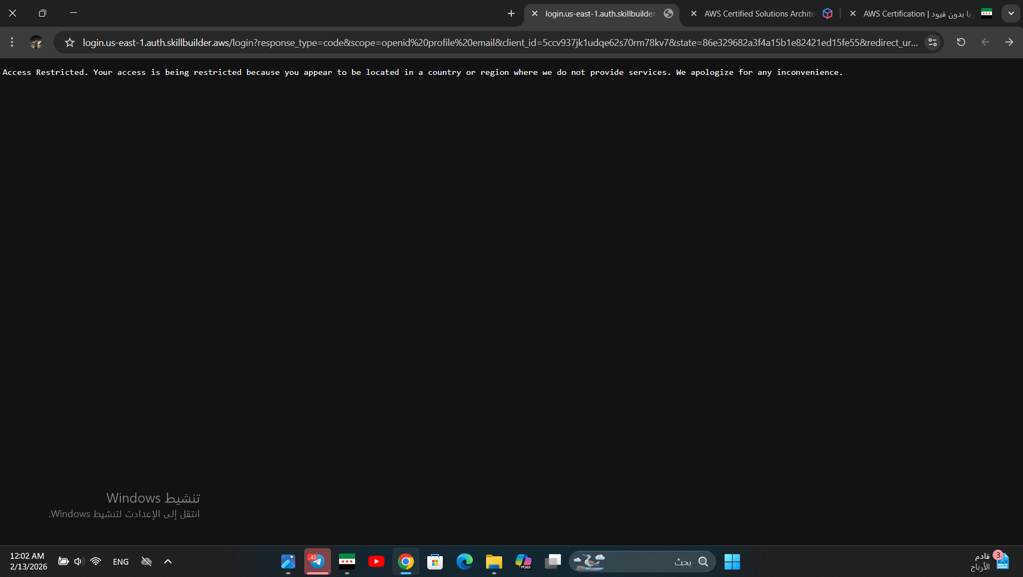This screenshot has width=1023, height=577.
Task: Open File Explorer from the taskbar
Action: [x=494, y=561]
